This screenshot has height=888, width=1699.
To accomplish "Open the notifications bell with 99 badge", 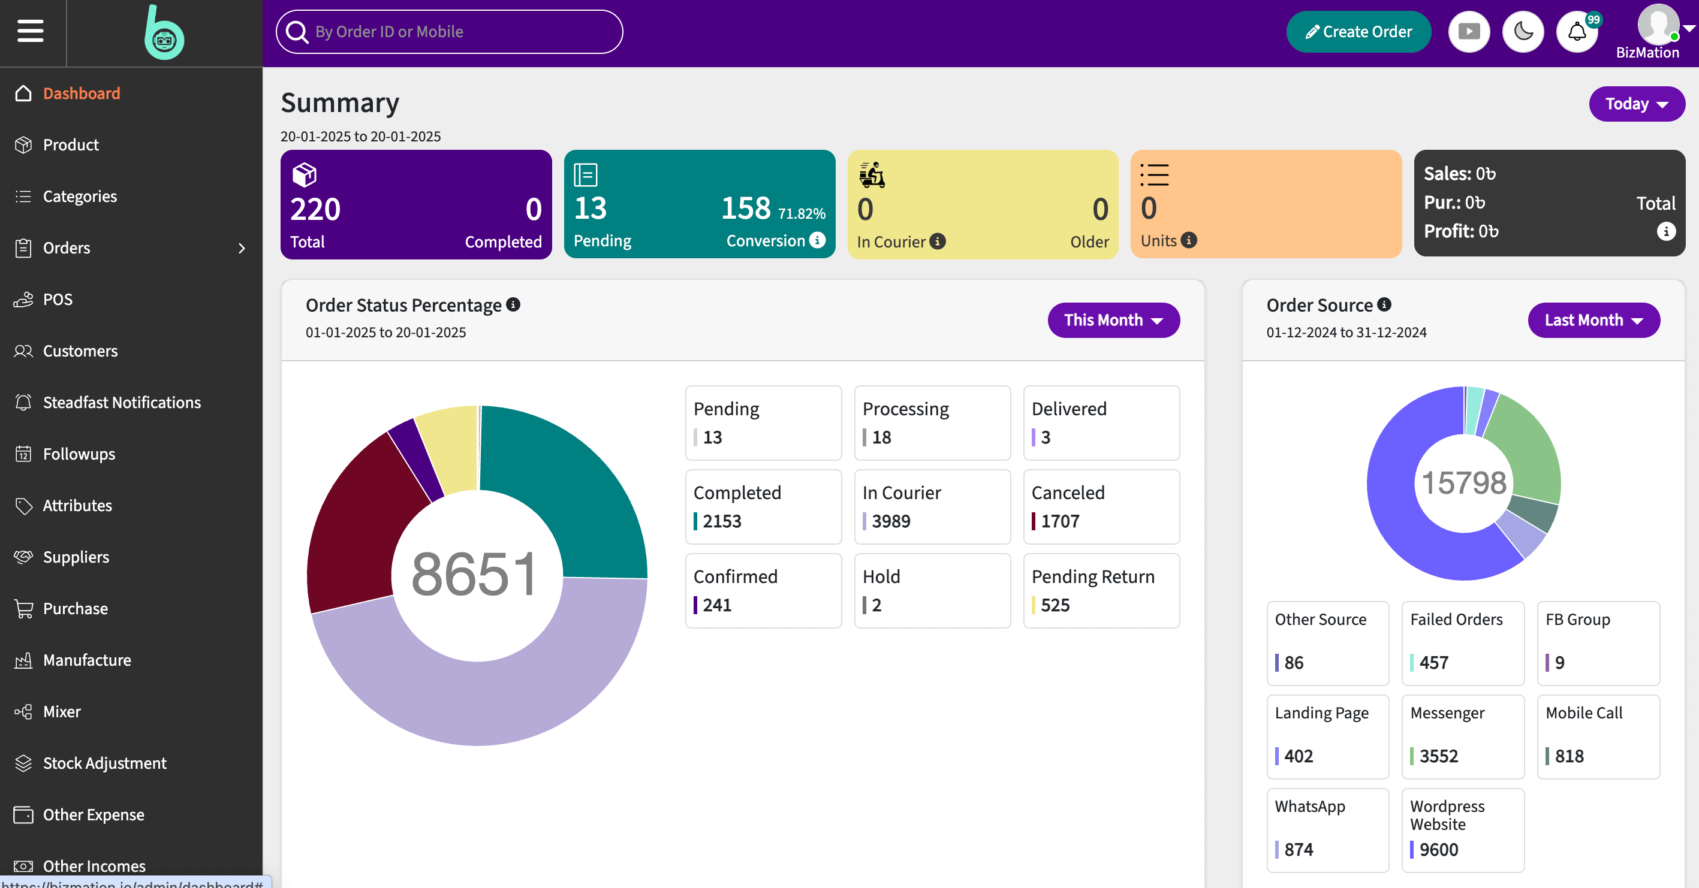I will coord(1577,31).
